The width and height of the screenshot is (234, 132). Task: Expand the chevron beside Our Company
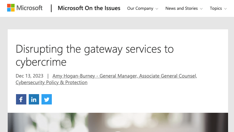[157, 9]
